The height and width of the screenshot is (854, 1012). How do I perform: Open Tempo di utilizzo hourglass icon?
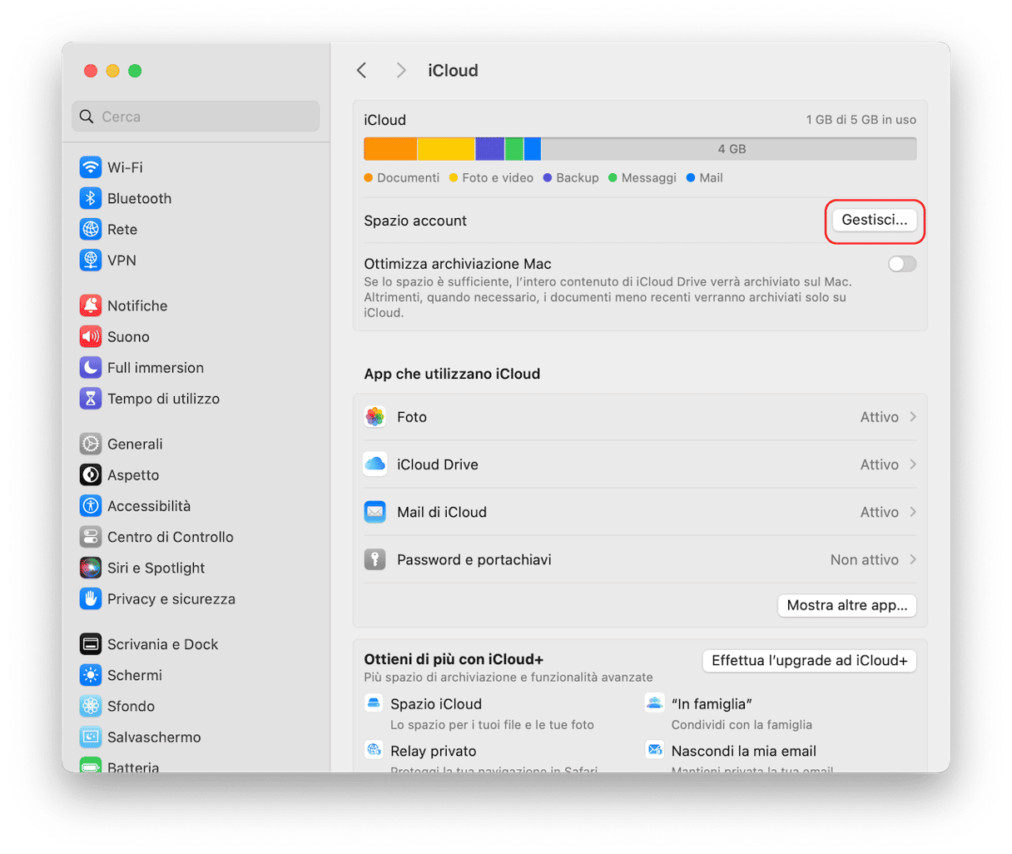click(90, 398)
